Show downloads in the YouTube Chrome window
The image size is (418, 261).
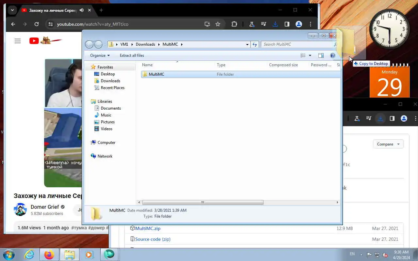coord(275,24)
